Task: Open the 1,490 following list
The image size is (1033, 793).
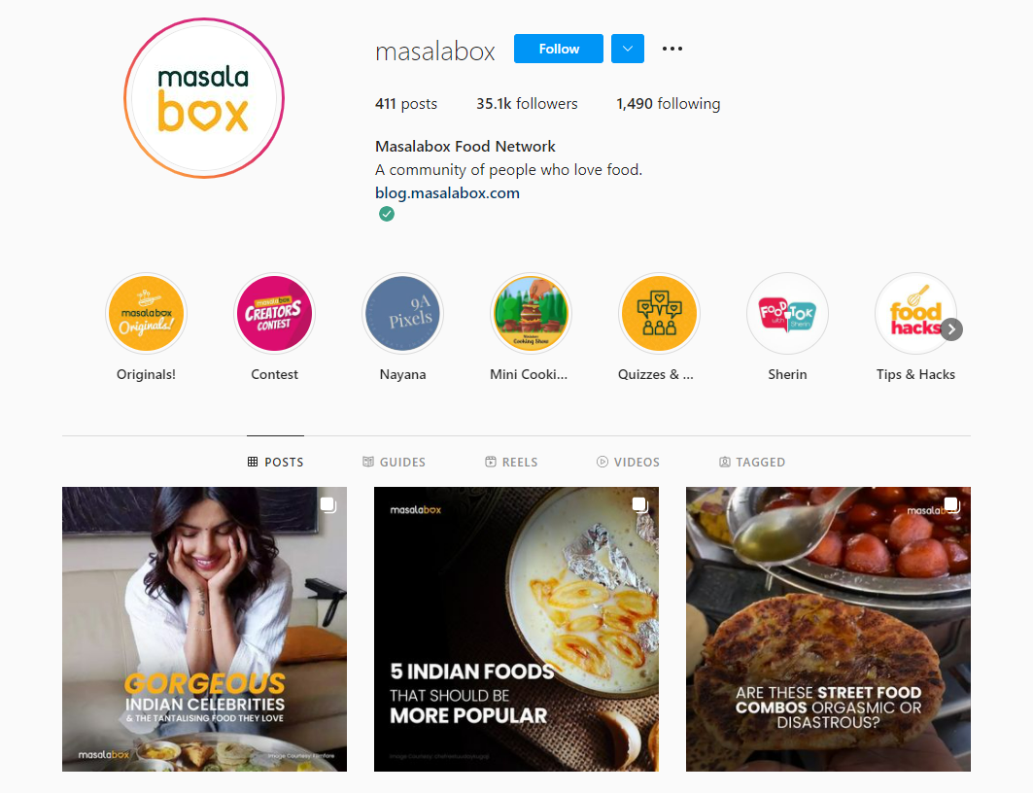Action: click(668, 103)
